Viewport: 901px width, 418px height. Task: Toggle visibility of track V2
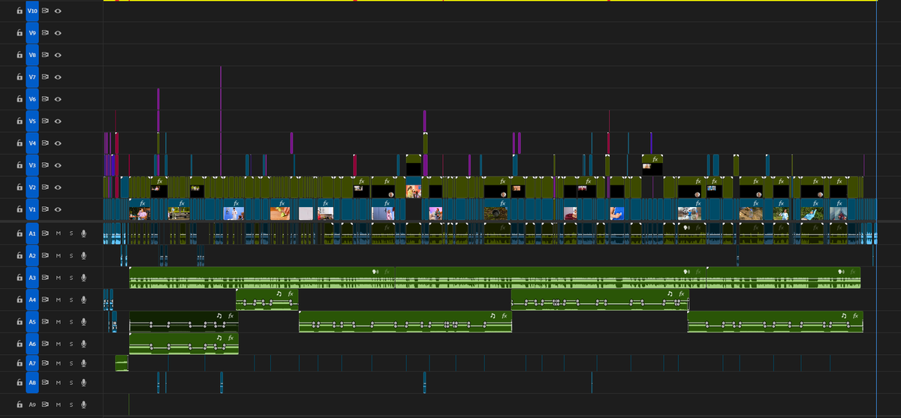(x=58, y=187)
